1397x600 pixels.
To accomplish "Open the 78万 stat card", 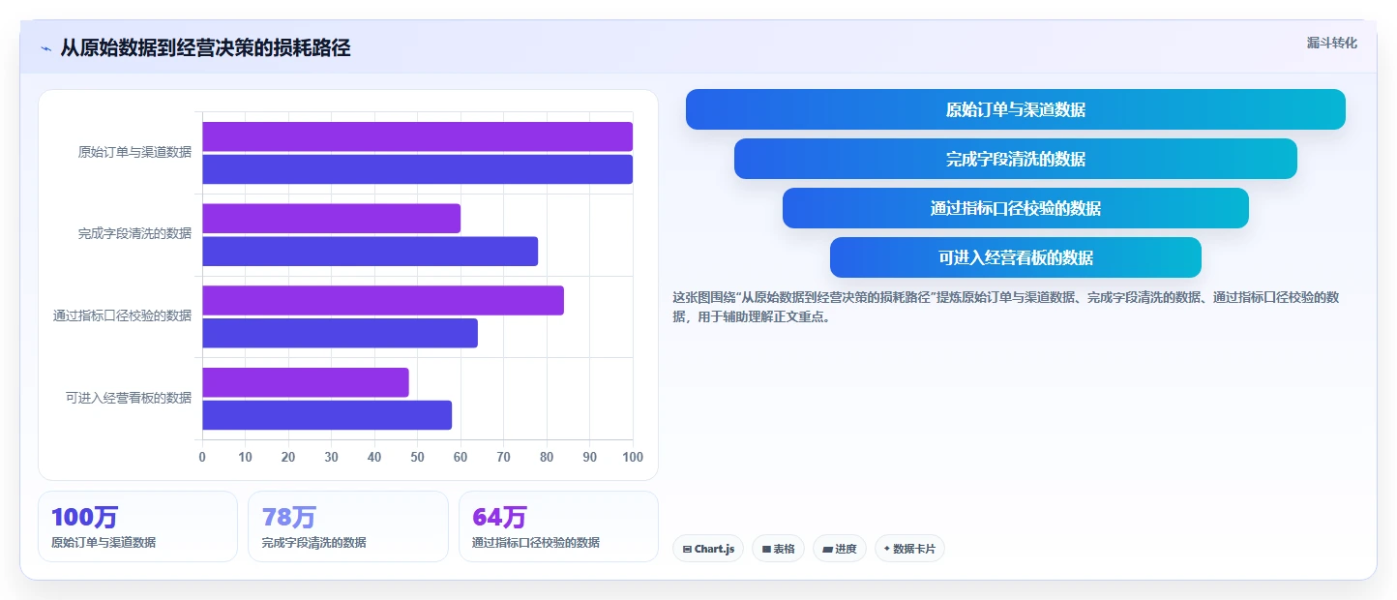I will [x=348, y=526].
